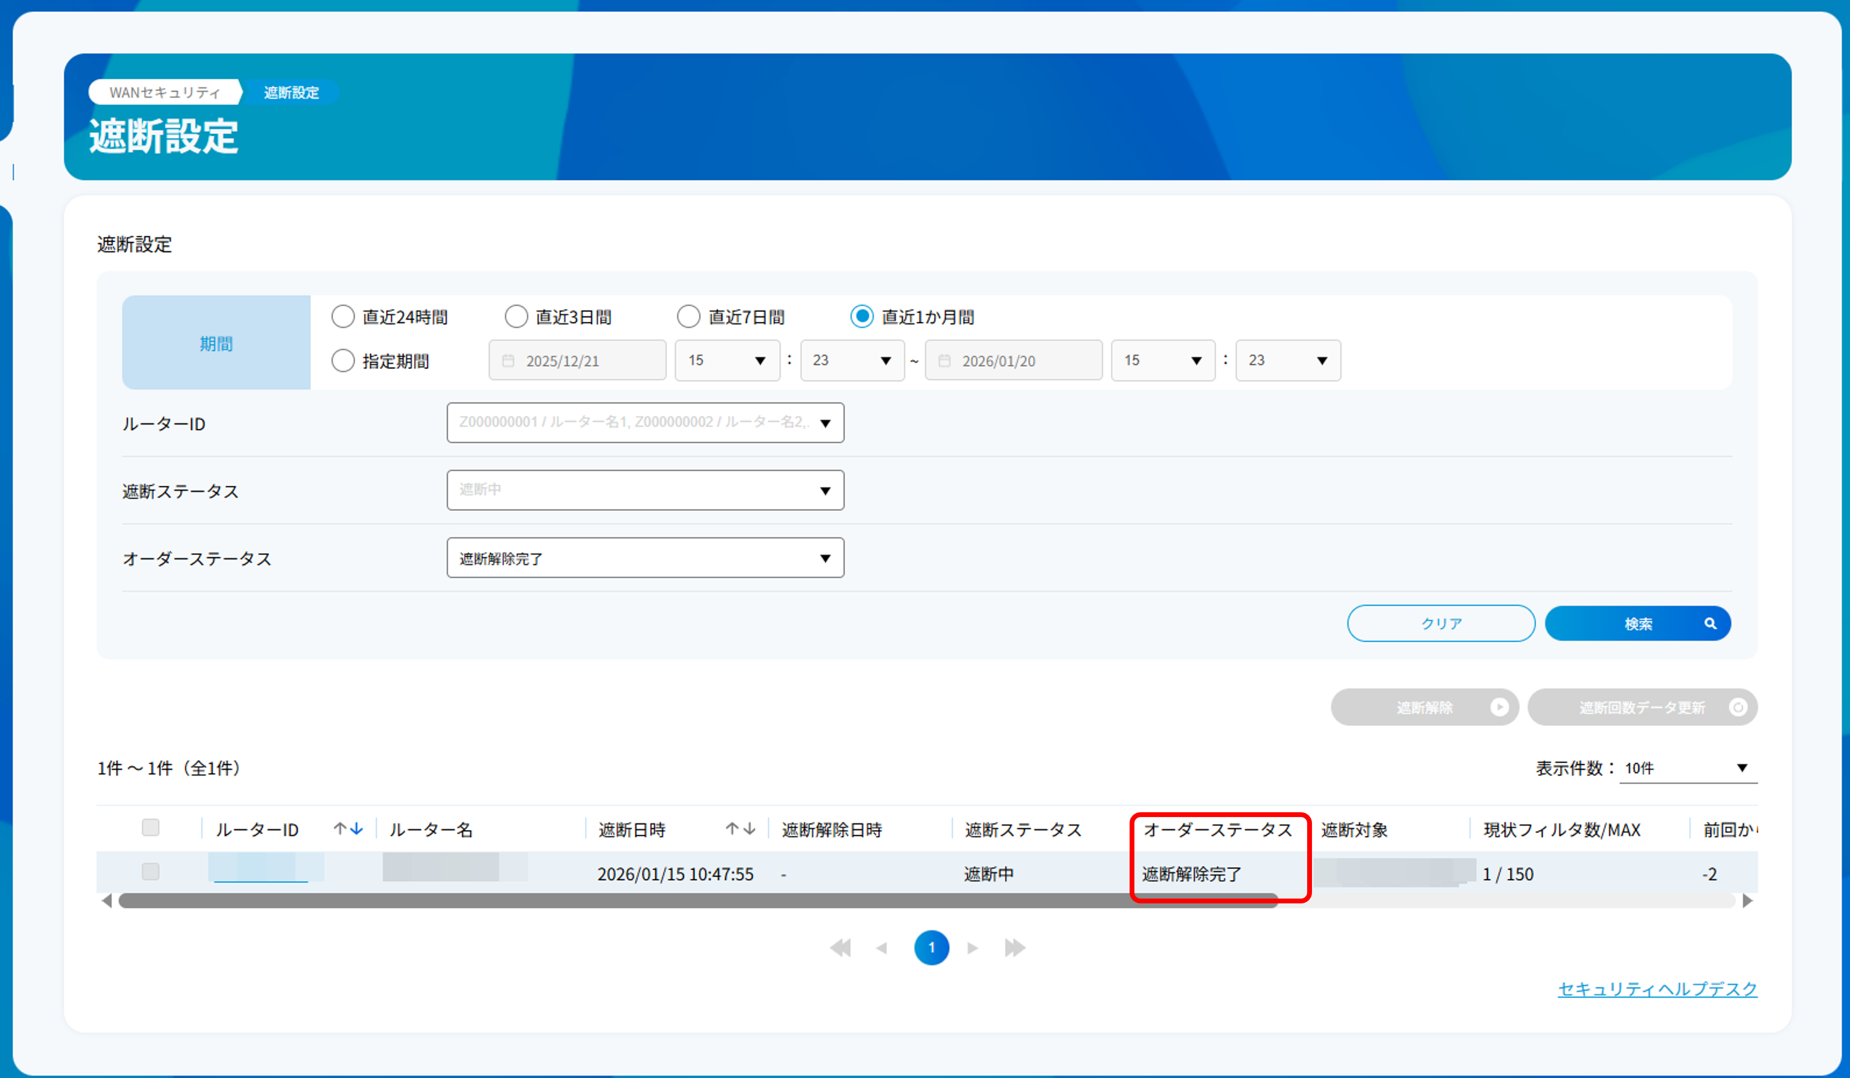Click the last-page pagination arrow icon
This screenshot has height=1078, width=1850.
1015,948
